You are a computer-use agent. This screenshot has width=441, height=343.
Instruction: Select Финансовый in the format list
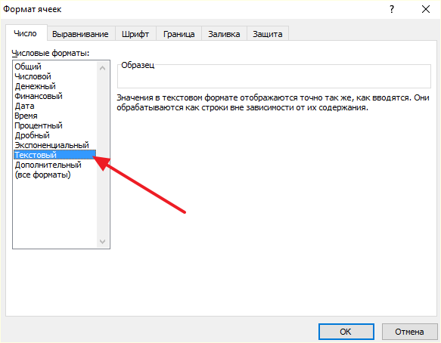click(x=39, y=96)
